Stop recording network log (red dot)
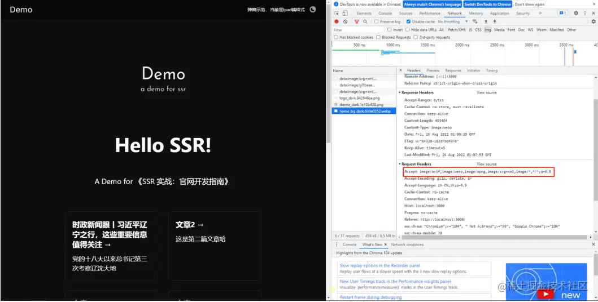This screenshot has height=302, width=598. (337, 21)
